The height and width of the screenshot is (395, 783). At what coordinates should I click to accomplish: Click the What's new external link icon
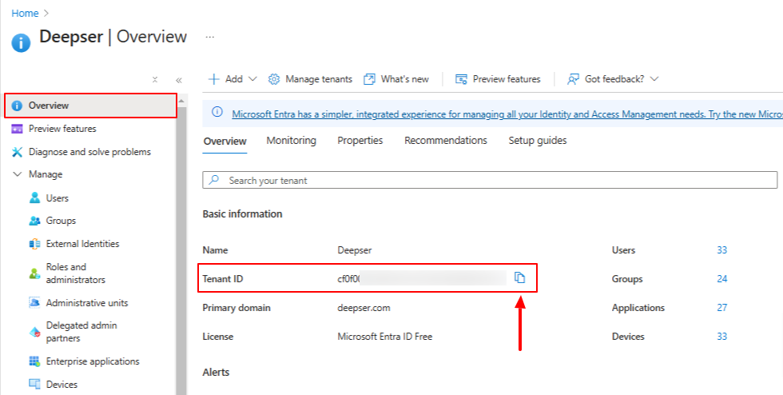coord(369,79)
